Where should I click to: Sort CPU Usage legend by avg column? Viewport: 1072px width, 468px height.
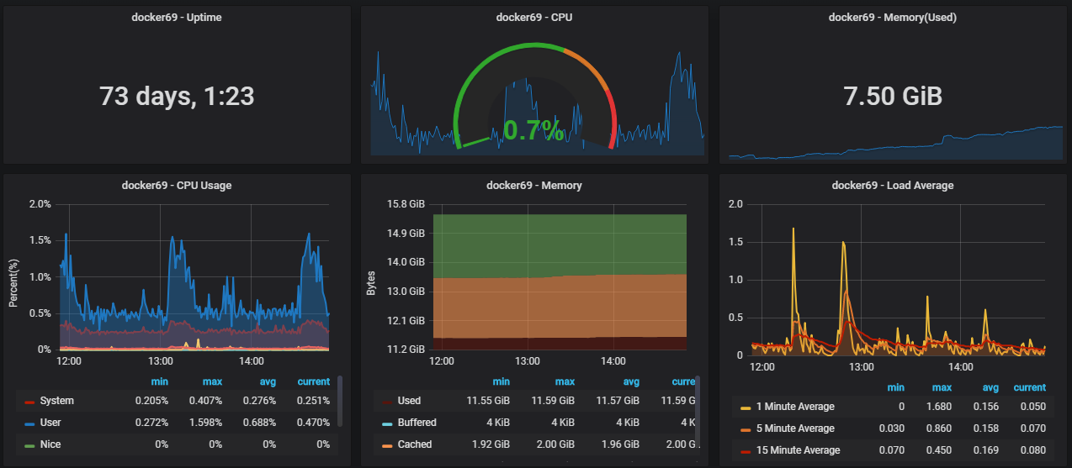pyautogui.click(x=268, y=381)
